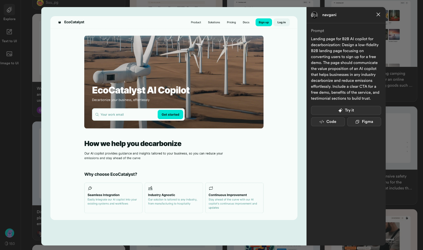Open the Text to UI tool
423x250 pixels.
[9, 32]
